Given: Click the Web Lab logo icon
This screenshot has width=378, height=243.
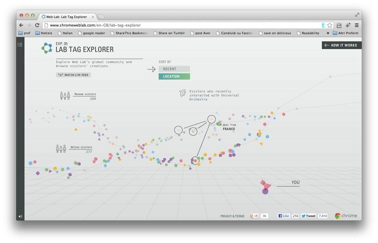Looking at the screenshot, I should [x=47, y=48].
